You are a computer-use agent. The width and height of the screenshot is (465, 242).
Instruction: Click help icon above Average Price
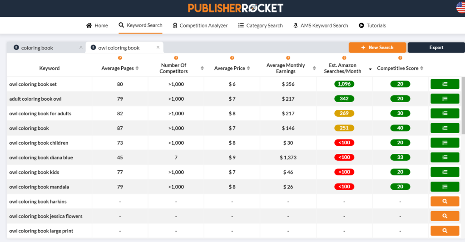tap(232, 58)
